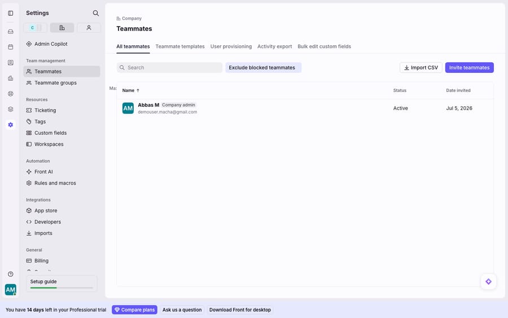Click the Active status cell
The image size is (508, 318).
(x=400, y=108)
